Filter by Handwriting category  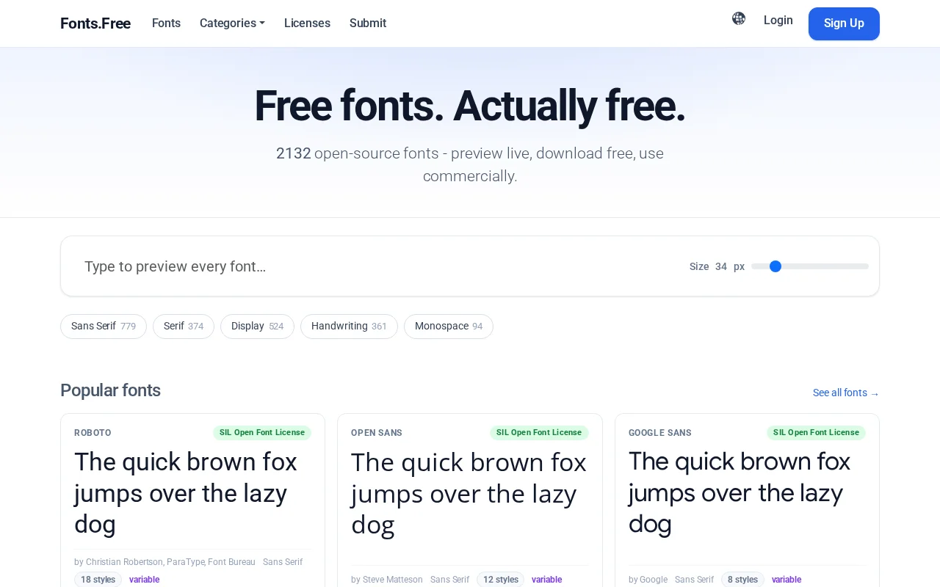349,327
